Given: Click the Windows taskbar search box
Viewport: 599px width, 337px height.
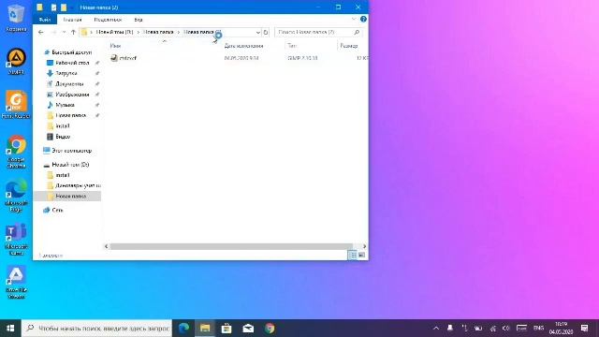Looking at the screenshot, I should point(97,329).
